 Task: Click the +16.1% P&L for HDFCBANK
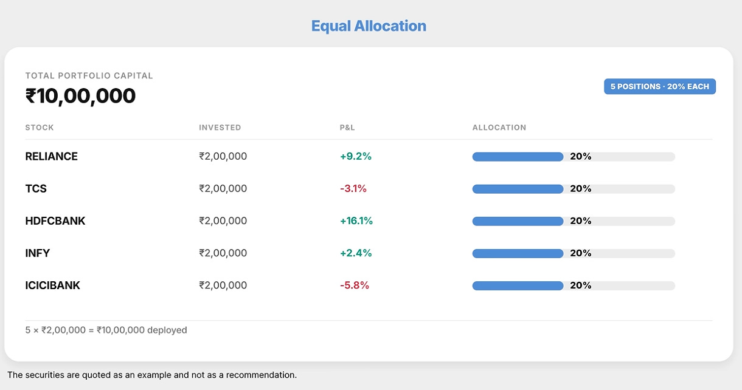pos(356,221)
